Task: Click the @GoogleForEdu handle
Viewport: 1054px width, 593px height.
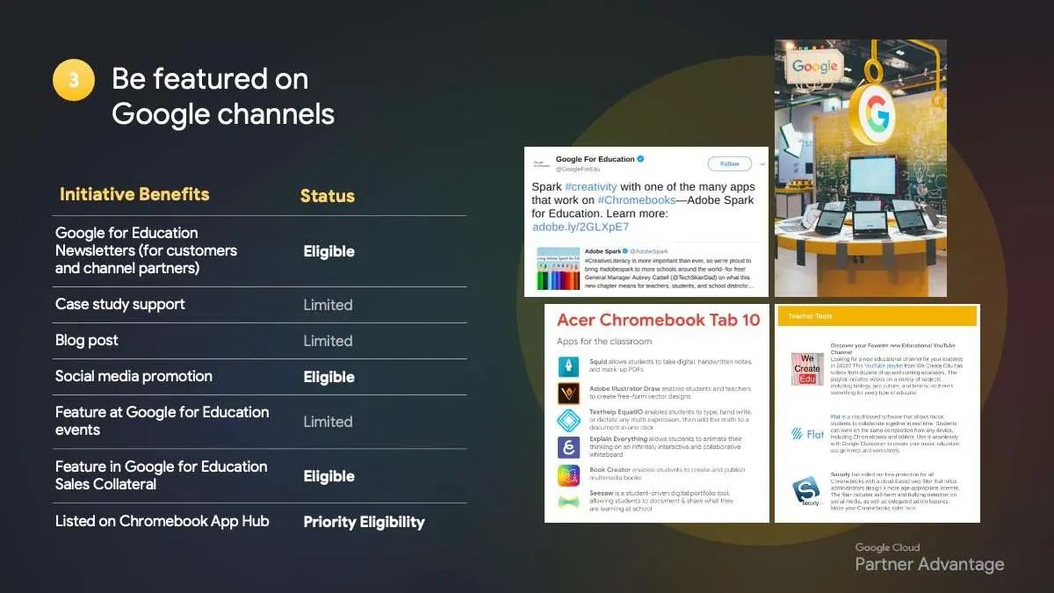Action: pyautogui.click(x=576, y=169)
